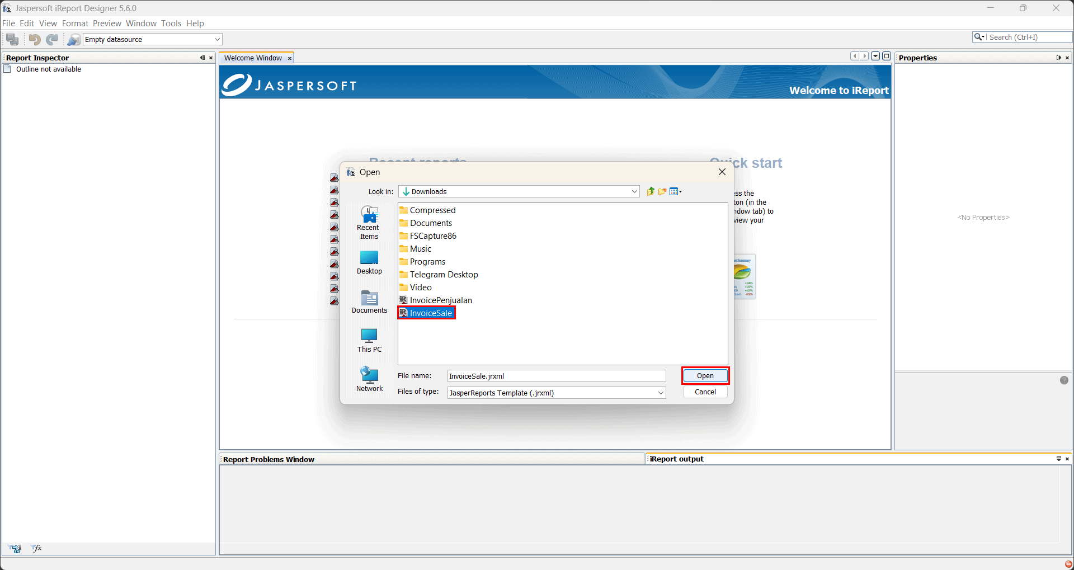Open the Window menu
This screenshot has height=570, width=1074.
[141, 23]
